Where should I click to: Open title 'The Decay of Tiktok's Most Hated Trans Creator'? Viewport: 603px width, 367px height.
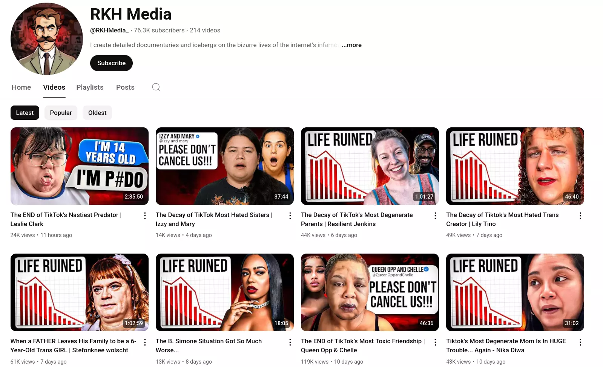coord(502,219)
